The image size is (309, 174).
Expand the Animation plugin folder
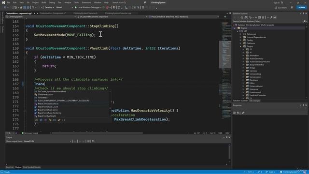(243, 56)
